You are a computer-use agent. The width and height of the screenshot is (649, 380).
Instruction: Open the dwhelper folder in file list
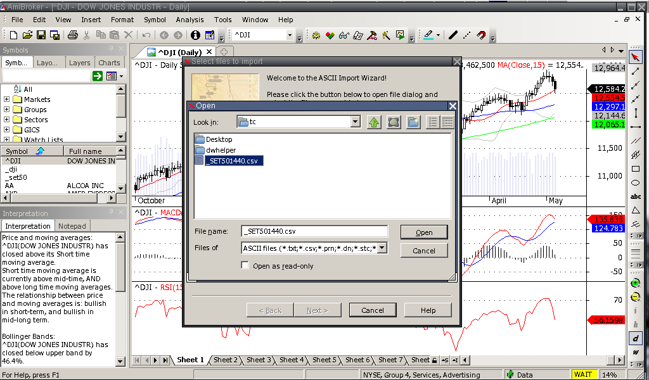coord(215,150)
